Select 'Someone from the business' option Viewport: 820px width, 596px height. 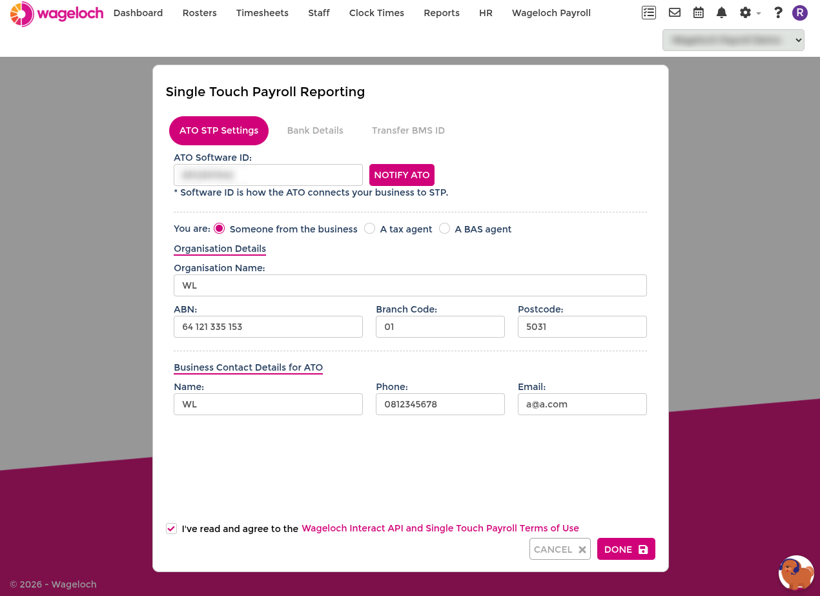(x=220, y=229)
